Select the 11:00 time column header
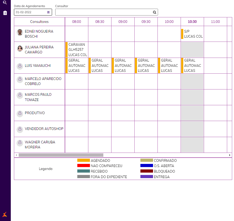 pyautogui.click(x=215, y=22)
